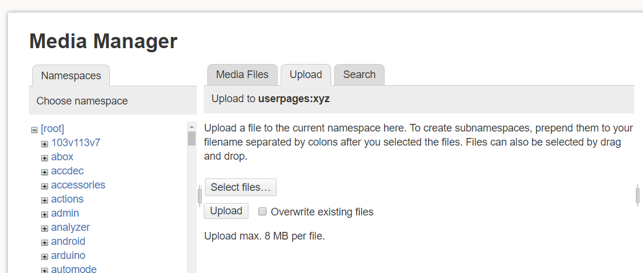The image size is (643, 273).
Task: Open the accessories namespace link
Action: click(x=78, y=185)
